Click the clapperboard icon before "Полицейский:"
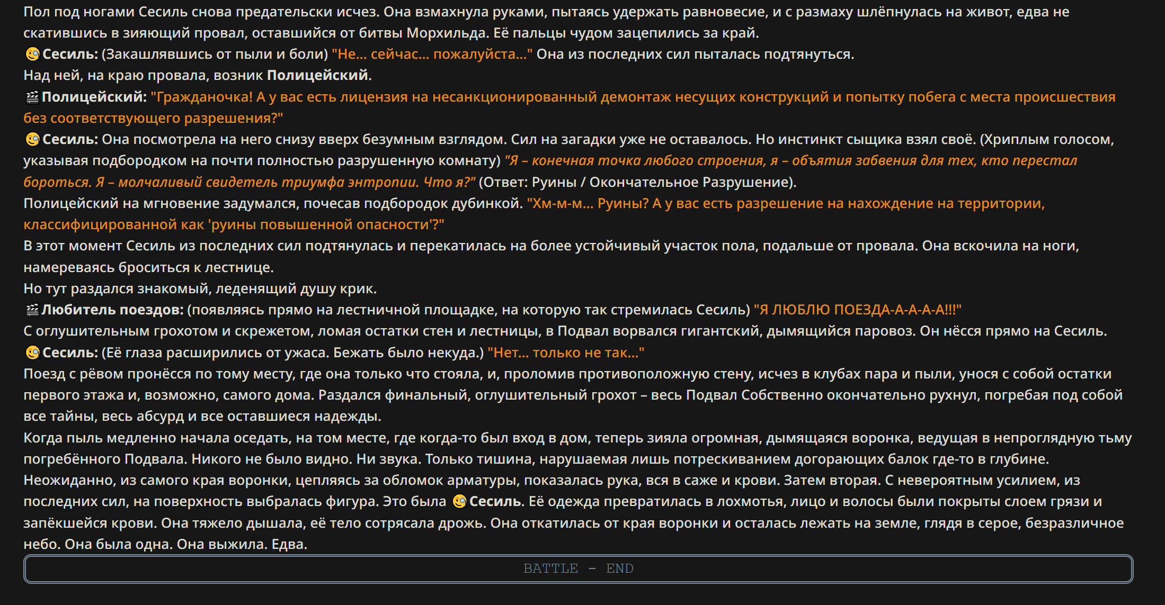The height and width of the screenshot is (605, 1165). coord(32,97)
